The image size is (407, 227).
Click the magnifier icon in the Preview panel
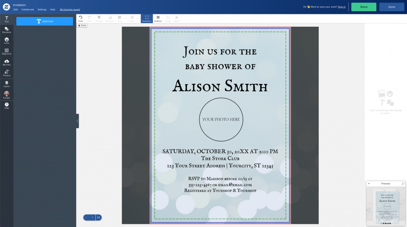tap(403, 184)
